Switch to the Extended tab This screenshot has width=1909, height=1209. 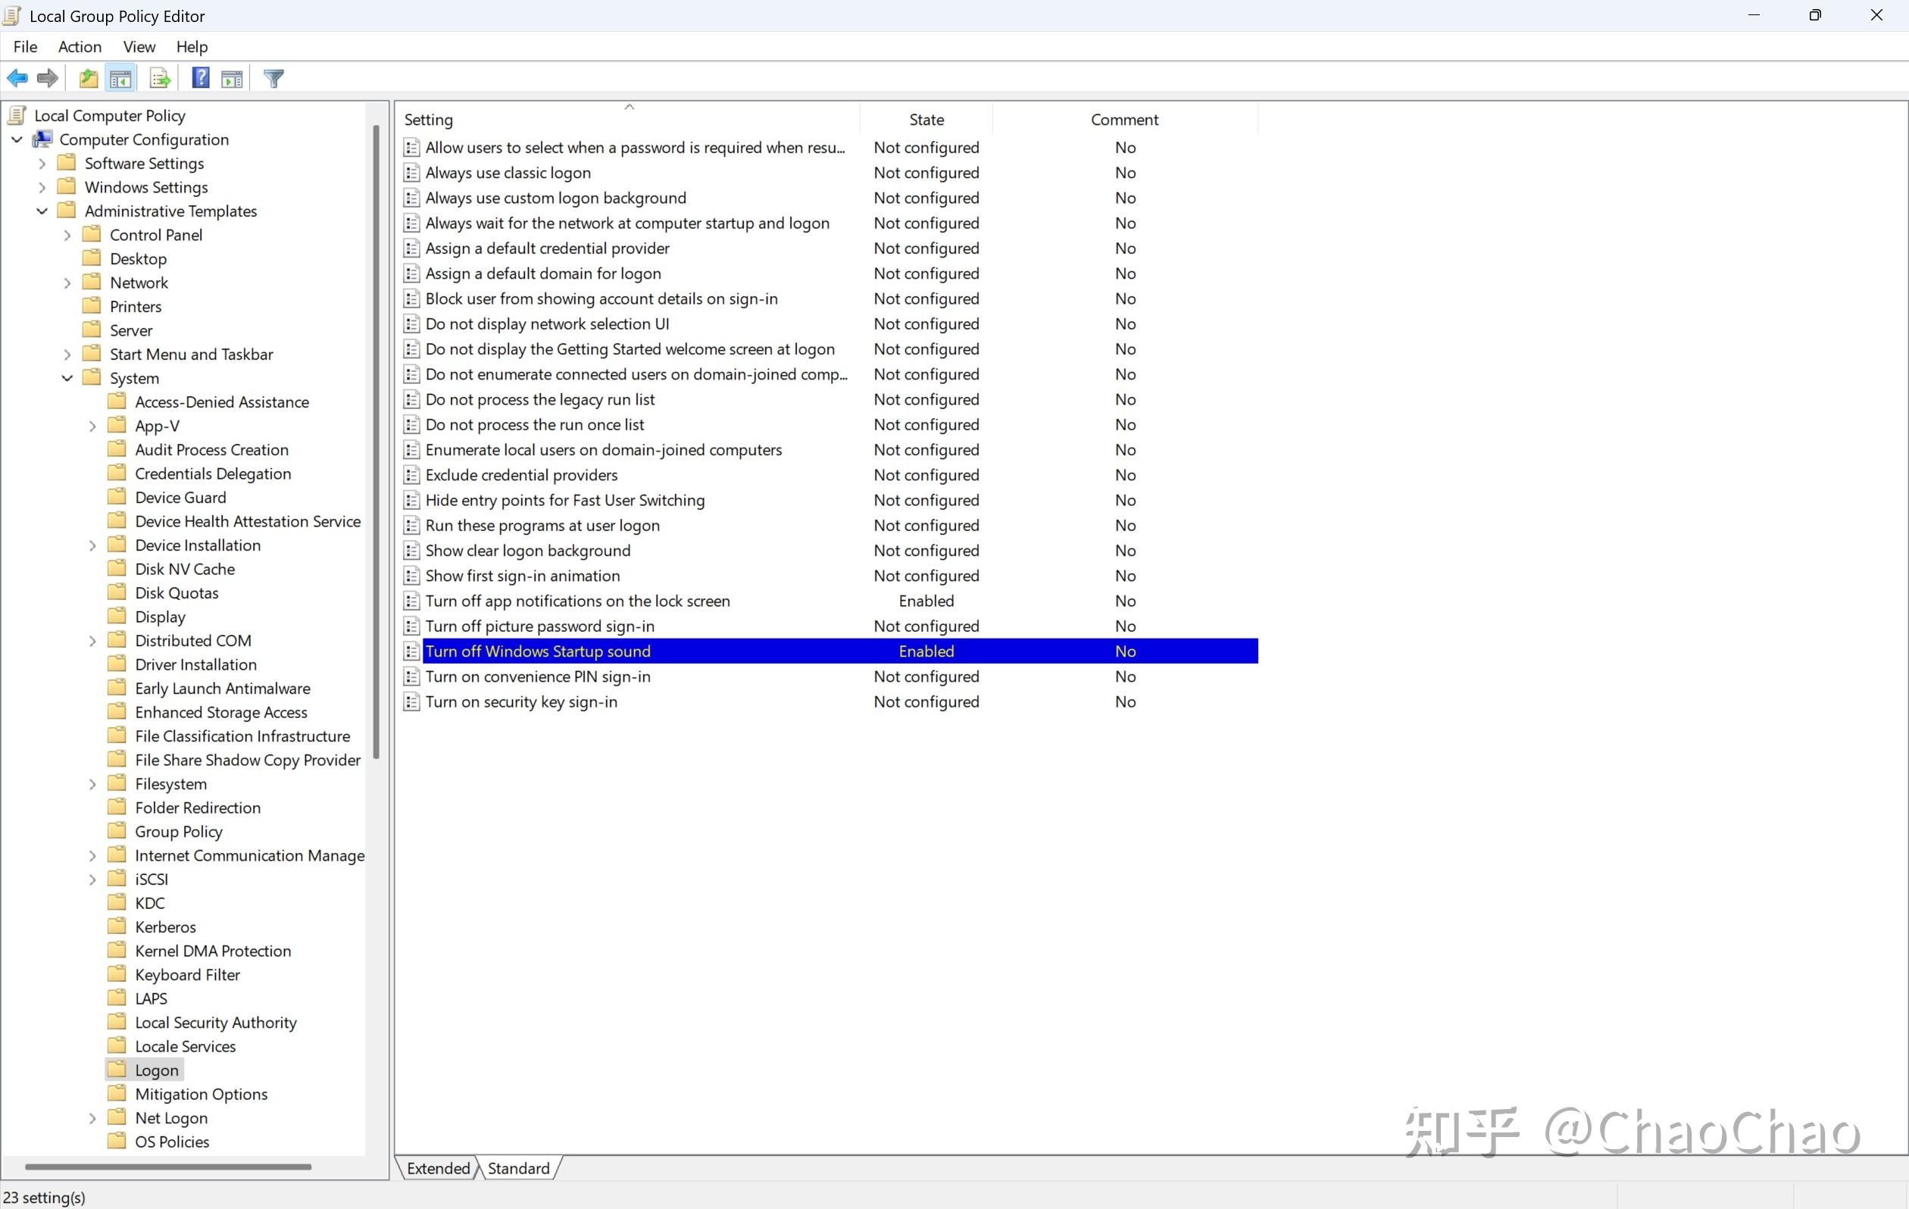tap(439, 1167)
